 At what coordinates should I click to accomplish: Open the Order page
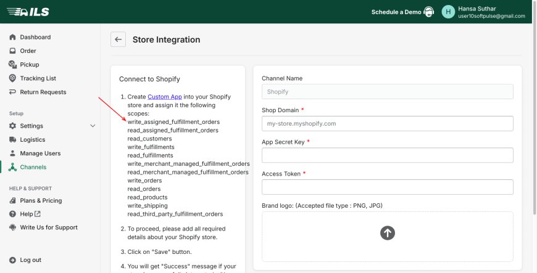(x=28, y=51)
